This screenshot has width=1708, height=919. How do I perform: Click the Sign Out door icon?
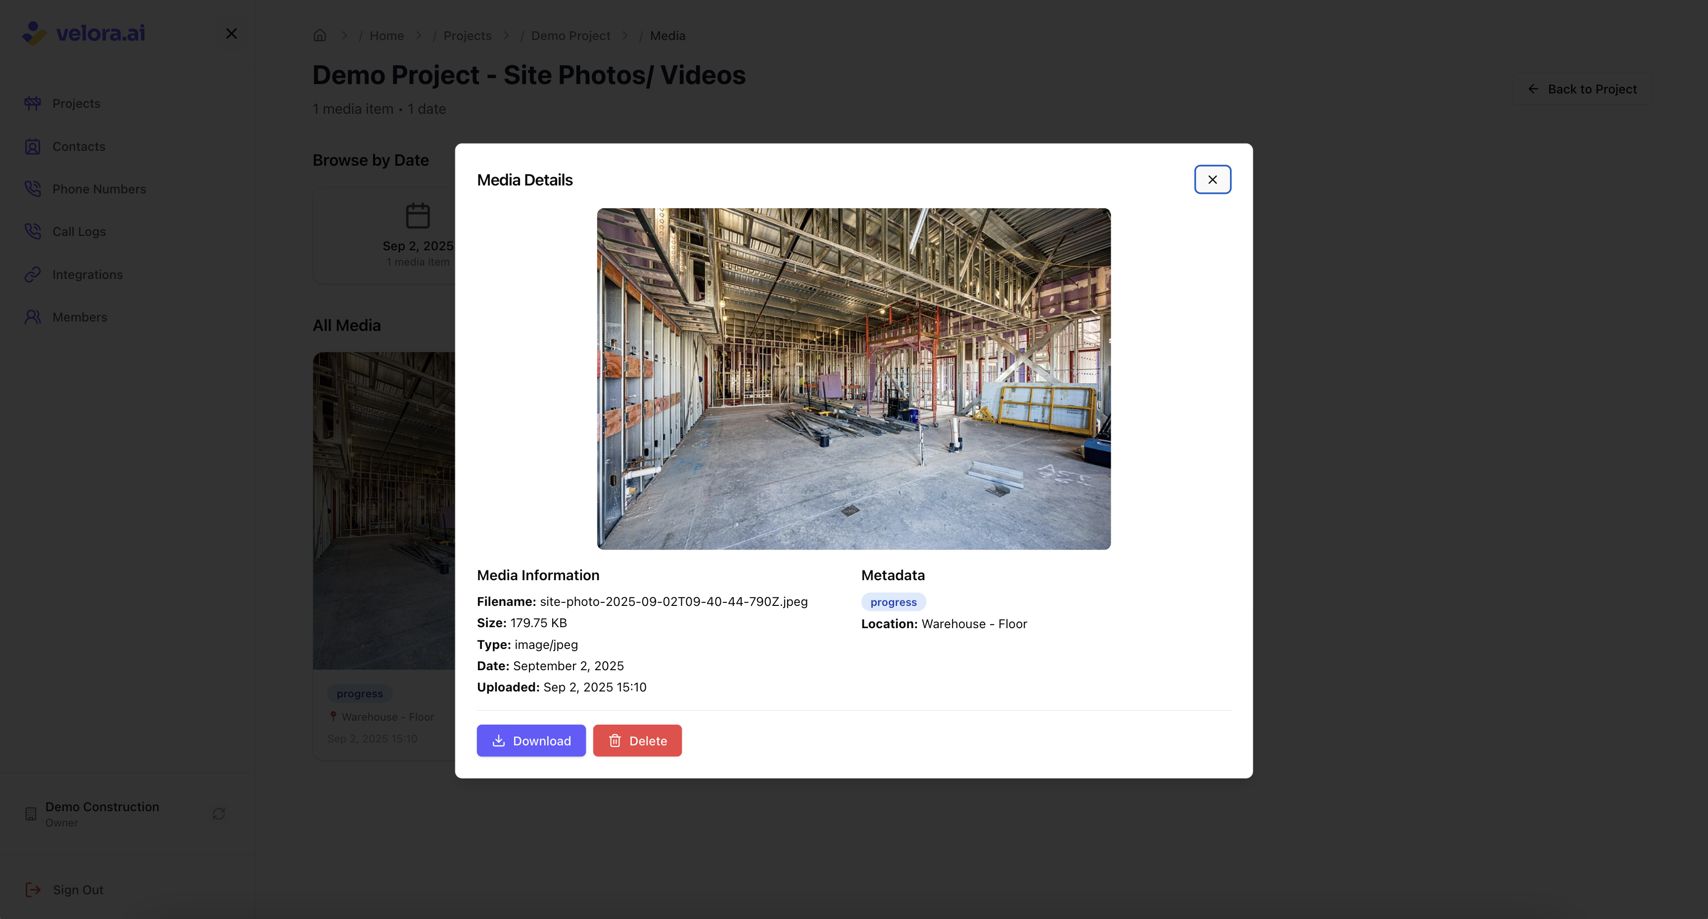(33, 889)
